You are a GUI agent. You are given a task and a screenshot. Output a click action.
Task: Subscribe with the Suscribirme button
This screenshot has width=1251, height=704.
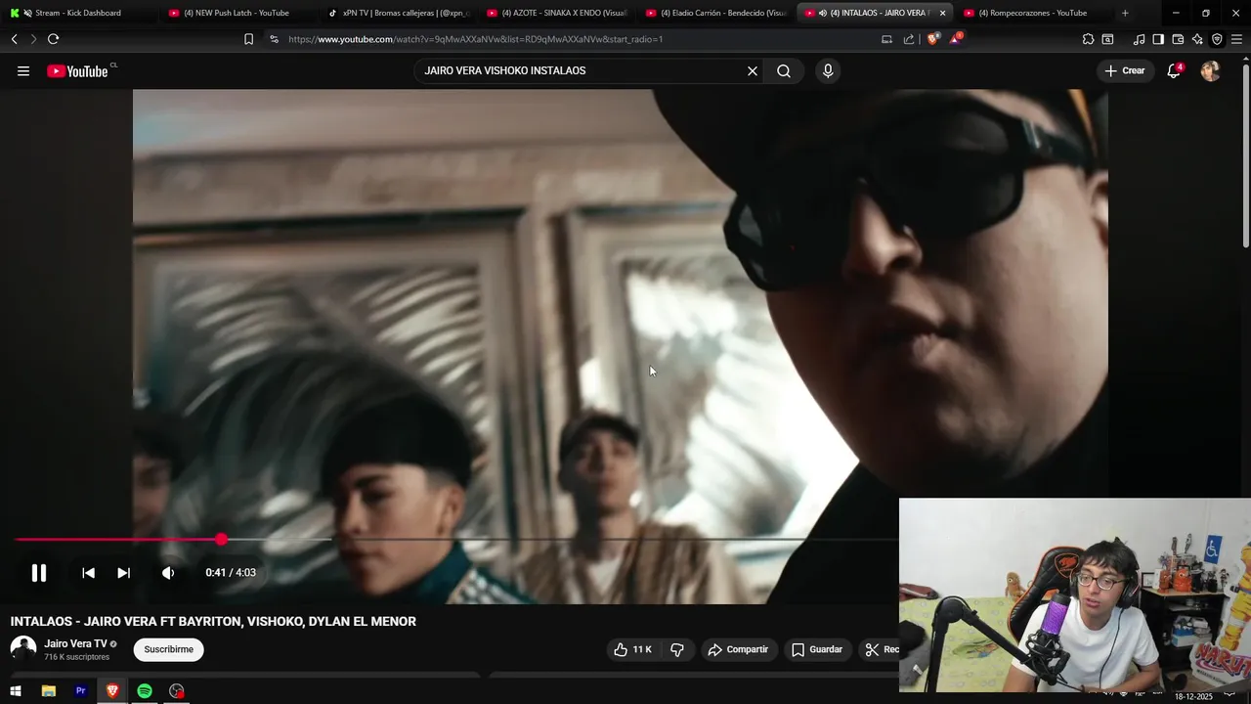tap(169, 649)
